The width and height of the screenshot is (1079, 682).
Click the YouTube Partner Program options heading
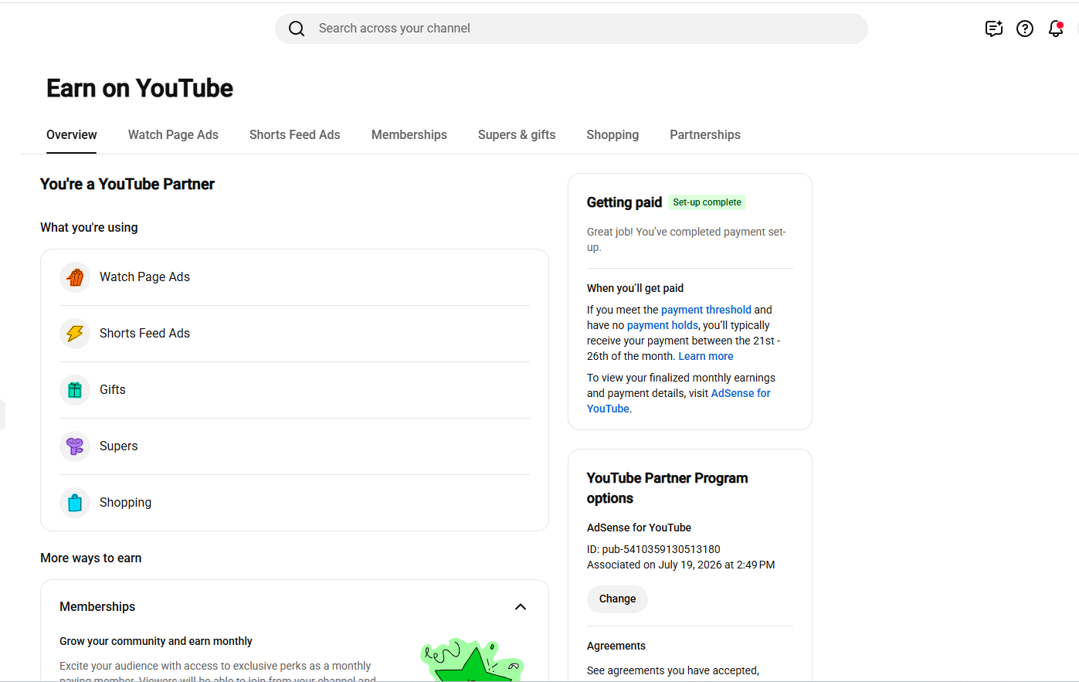667,488
